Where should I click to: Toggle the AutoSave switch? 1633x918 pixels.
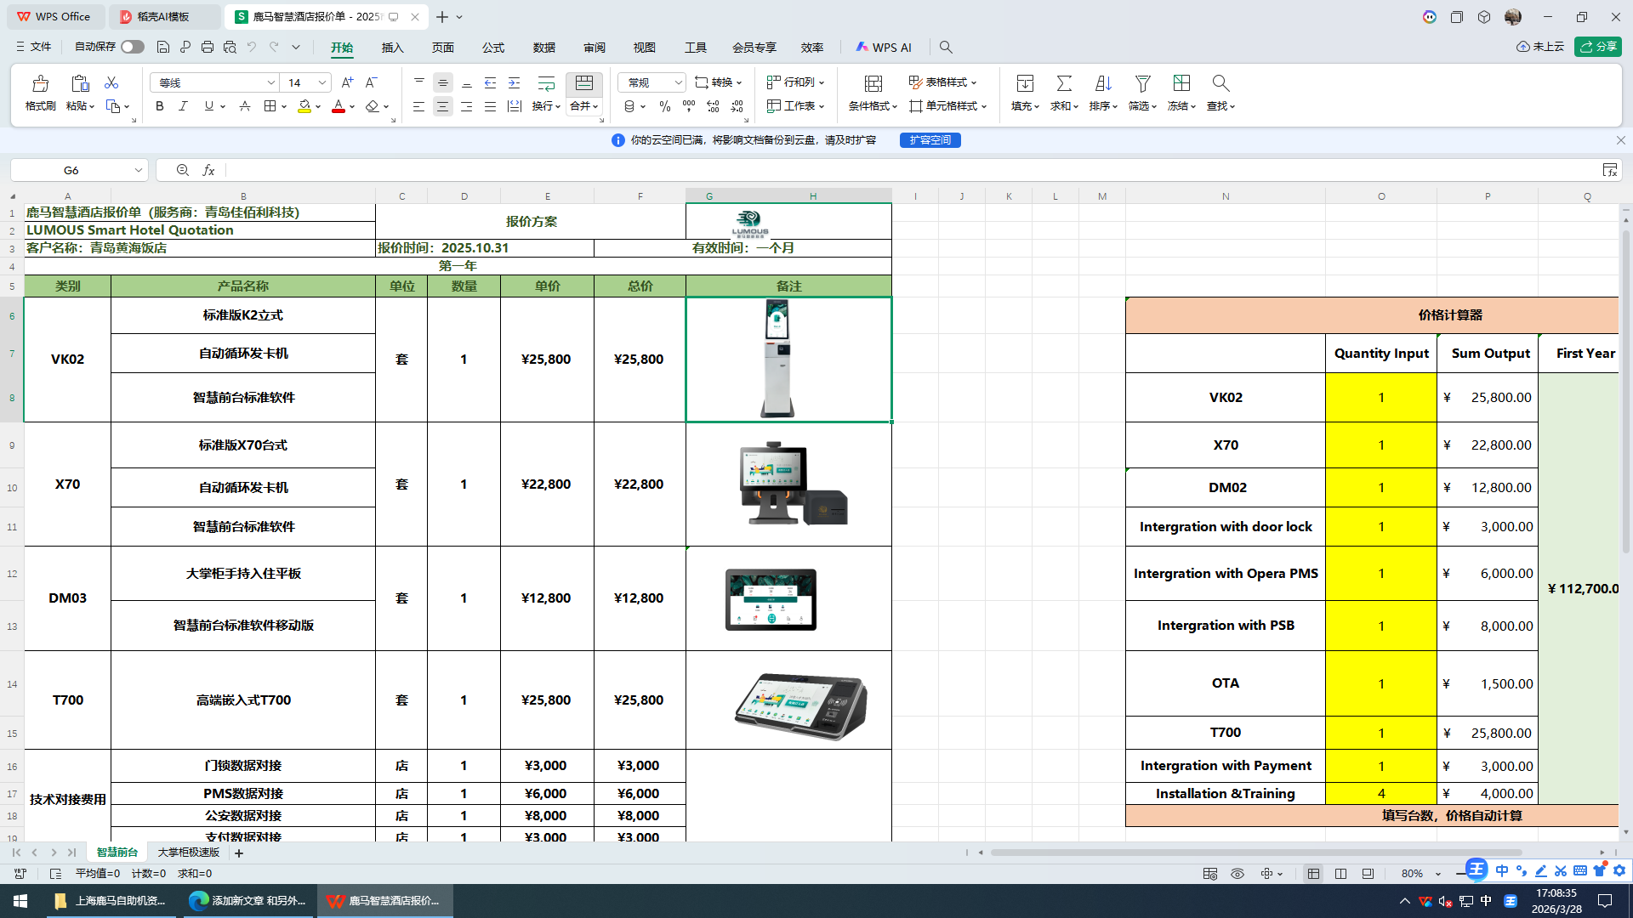point(132,47)
